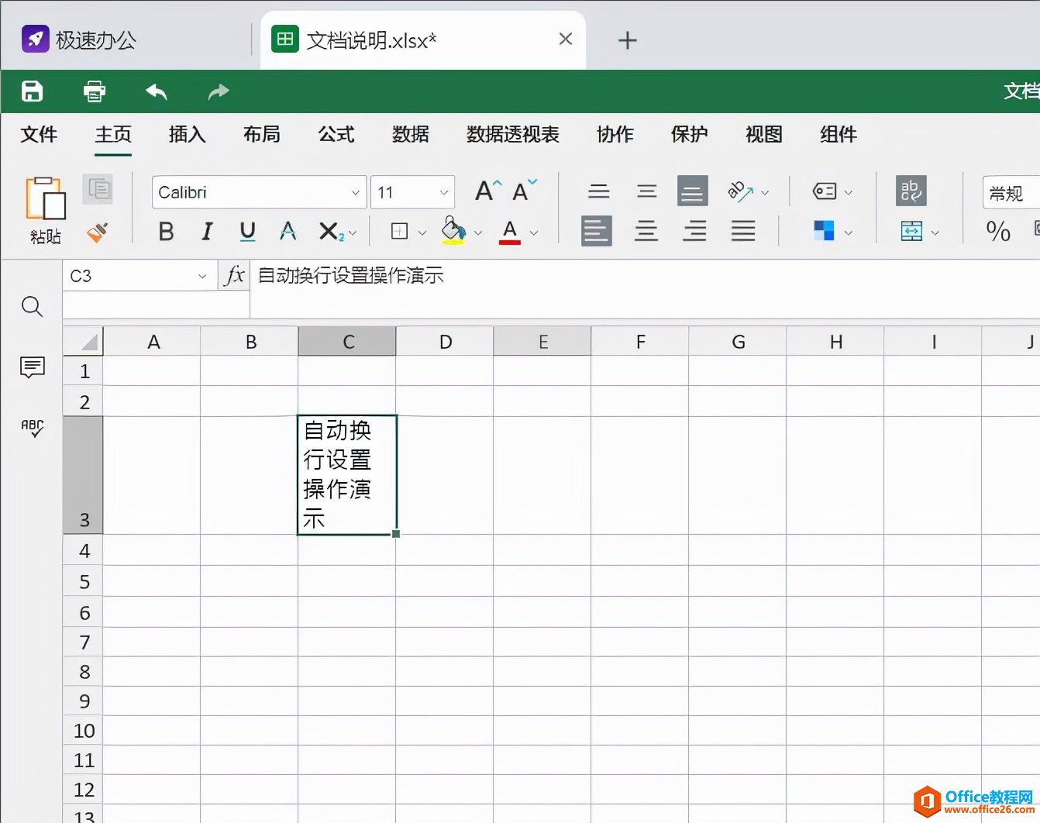Toggle underline formatting

pos(246,231)
